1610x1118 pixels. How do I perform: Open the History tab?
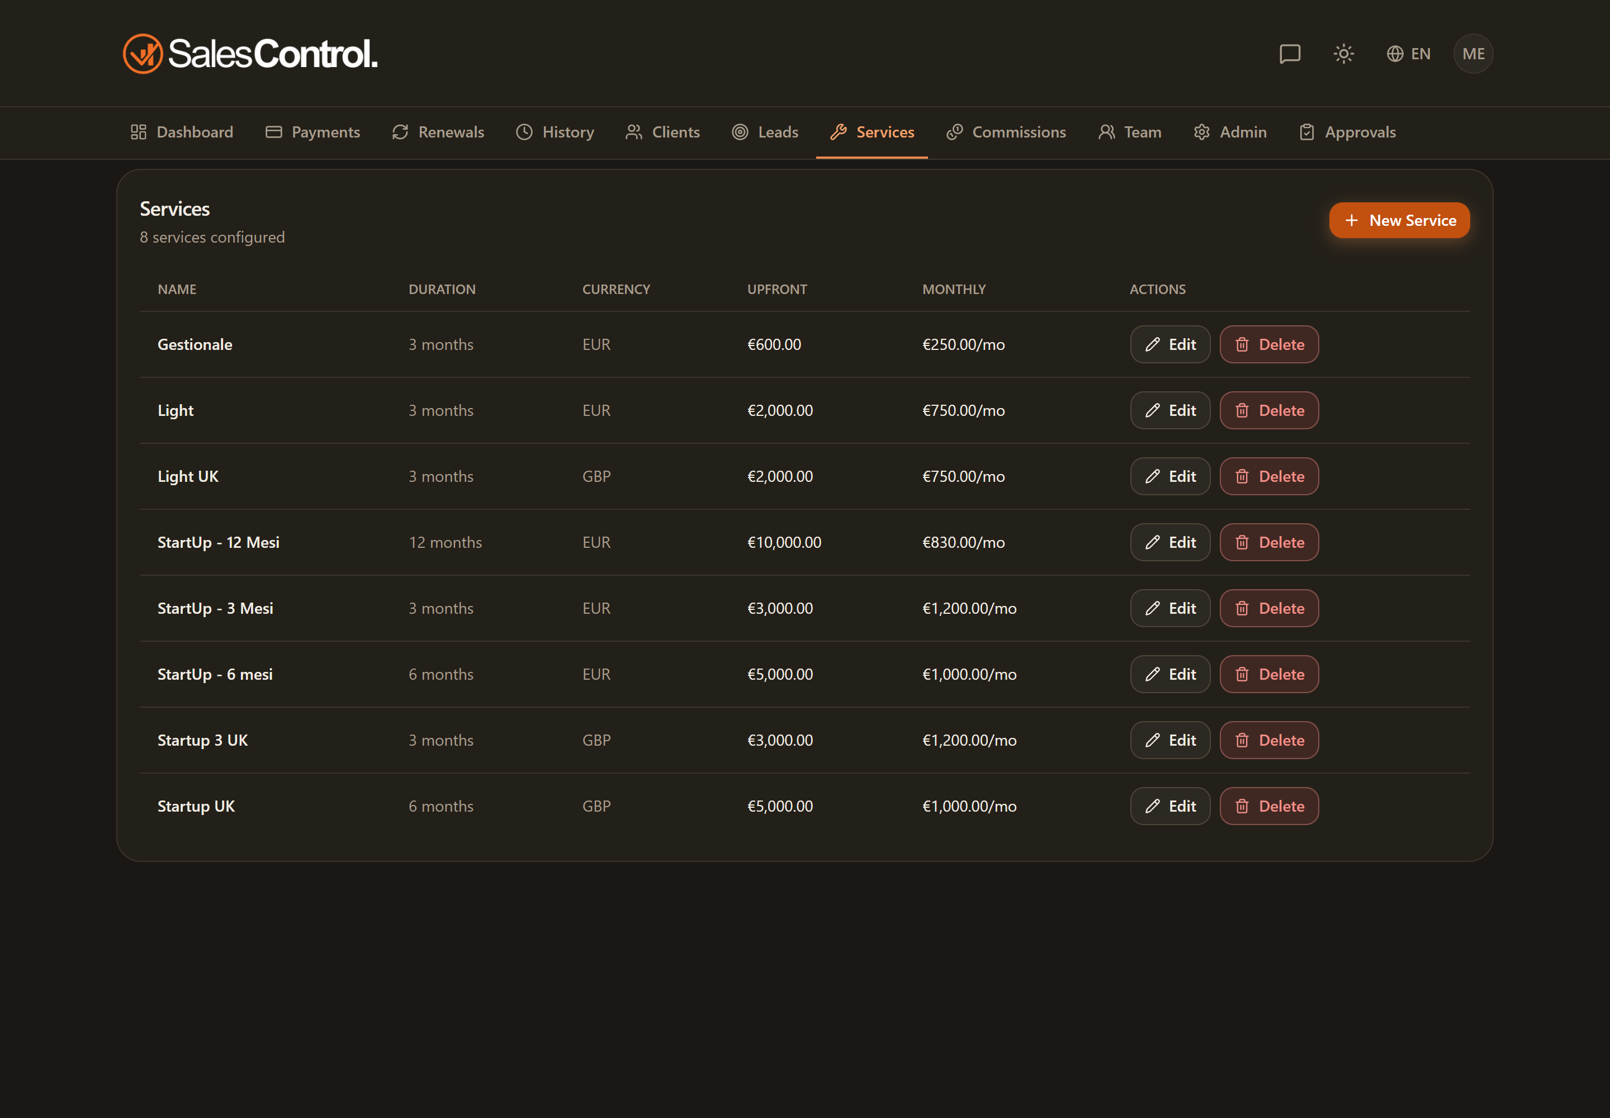point(555,132)
